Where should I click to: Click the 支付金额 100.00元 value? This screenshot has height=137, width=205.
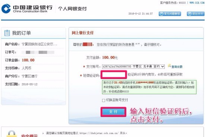tap(110, 58)
